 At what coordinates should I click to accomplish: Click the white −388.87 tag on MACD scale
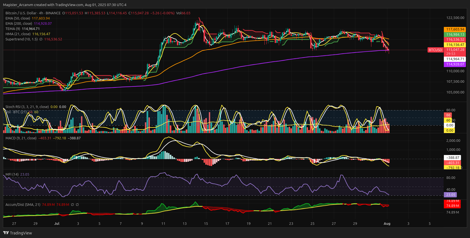pos(453,157)
